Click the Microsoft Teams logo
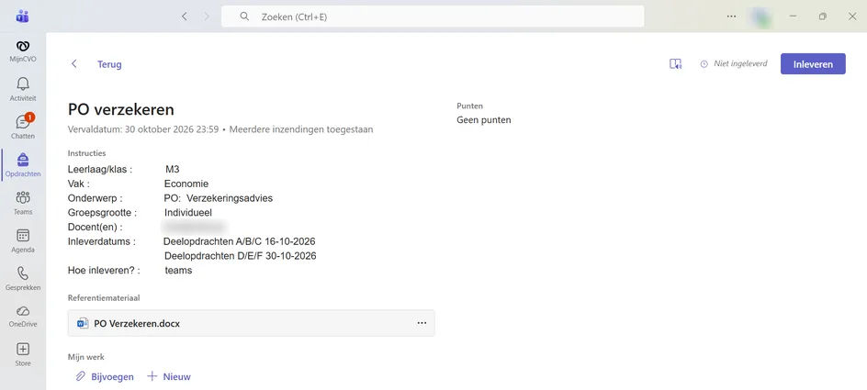This screenshot has height=390, width=867. 23,16
